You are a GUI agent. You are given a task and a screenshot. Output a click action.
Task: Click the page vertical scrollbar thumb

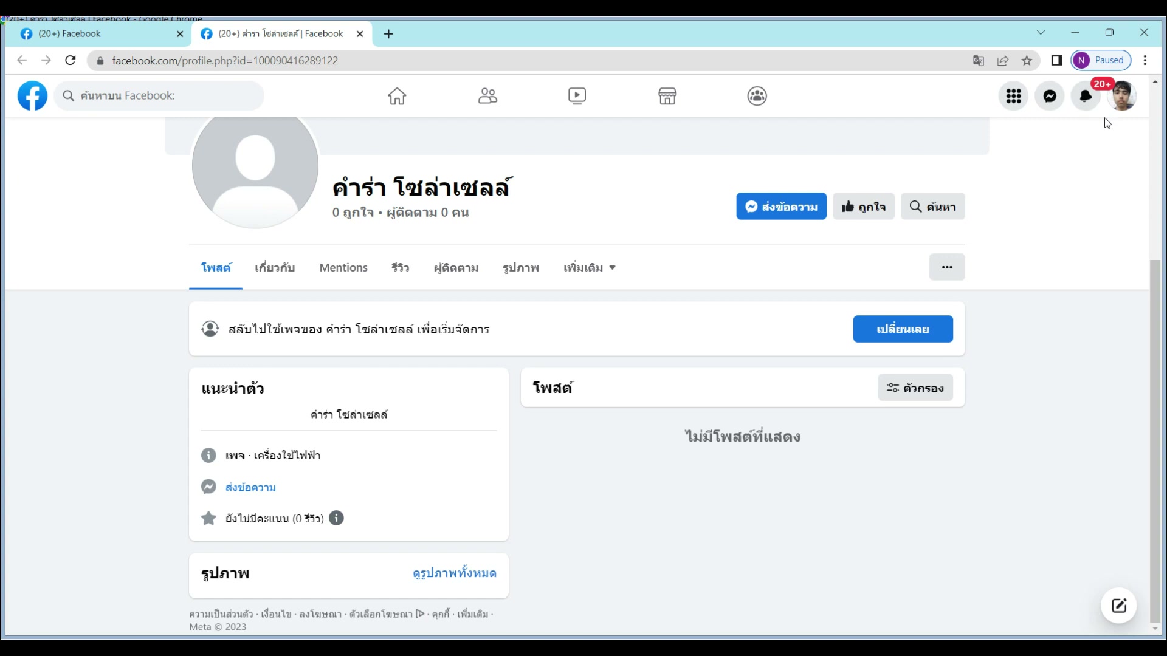[x=1155, y=440]
